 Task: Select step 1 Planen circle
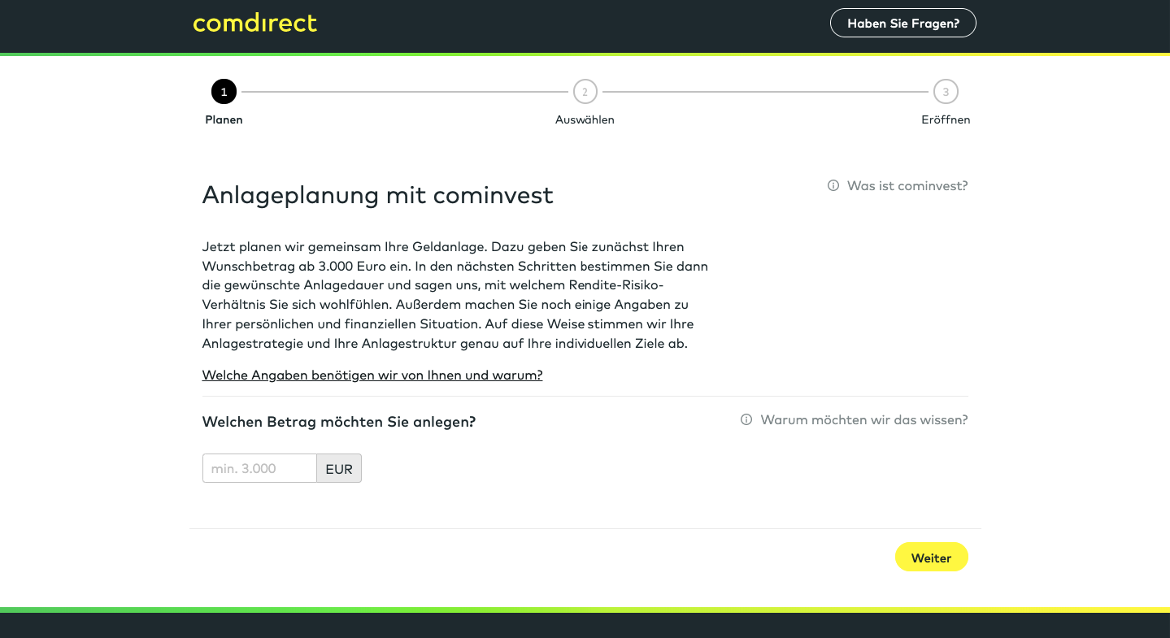click(x=224, y=92)
